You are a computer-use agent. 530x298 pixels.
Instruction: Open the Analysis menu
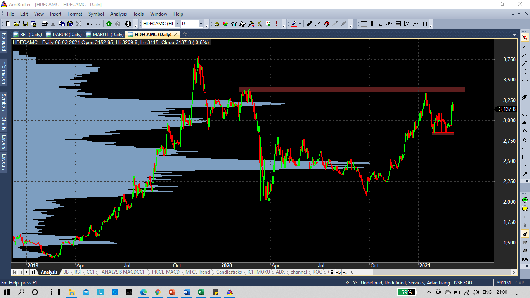click(x=118, y=14)
